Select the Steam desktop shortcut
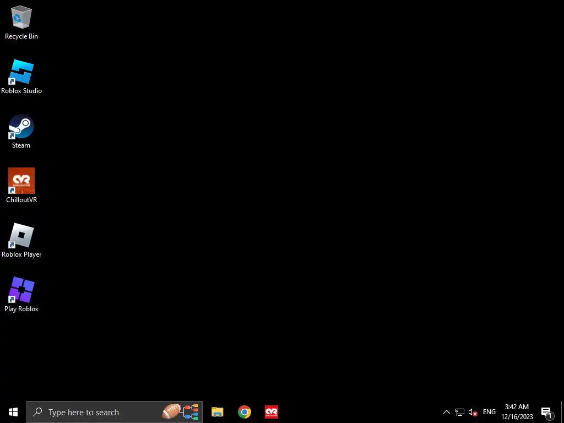This screenshot has width=564, height=423. point(21,131)
